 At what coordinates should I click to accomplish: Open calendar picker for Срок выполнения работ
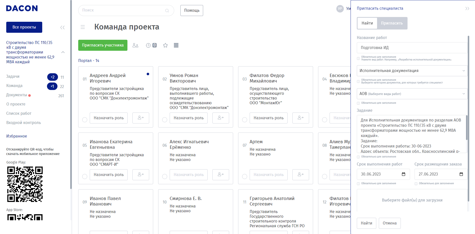tap(403, 174)
